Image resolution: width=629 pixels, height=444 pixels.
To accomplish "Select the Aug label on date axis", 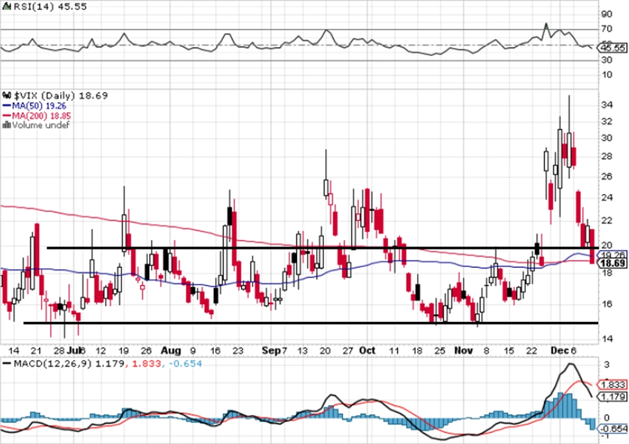I will click(x=171, y=350).
